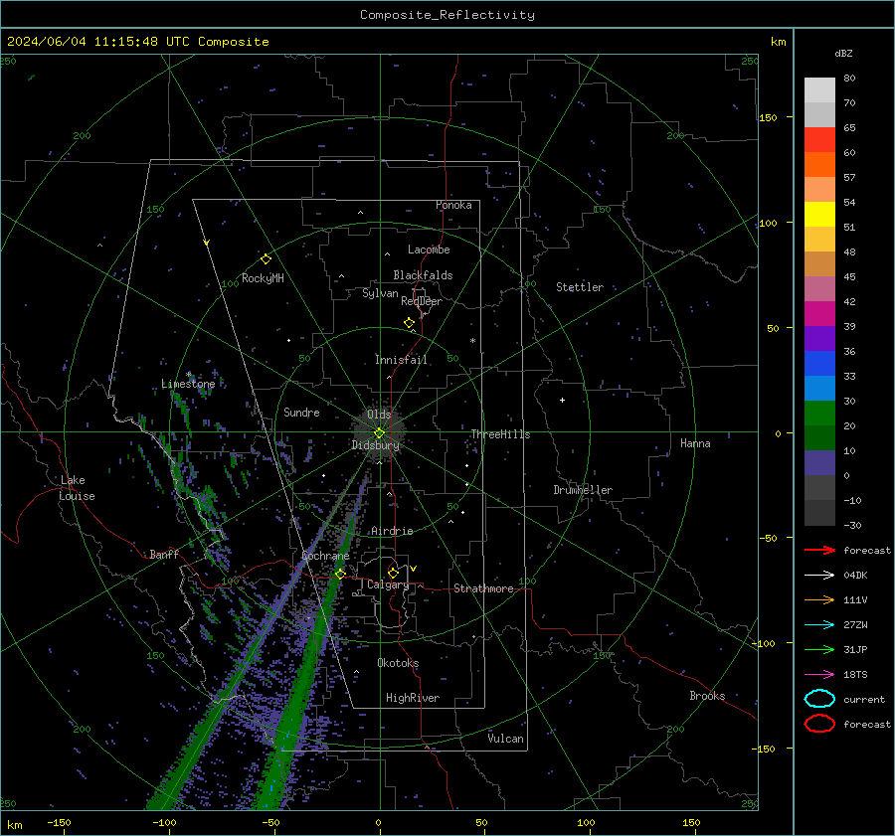Image resolution: width=895 pixels, height=836 pixels.
Task: Click the Ponoka town label
Action: click(x=453, y=205)
